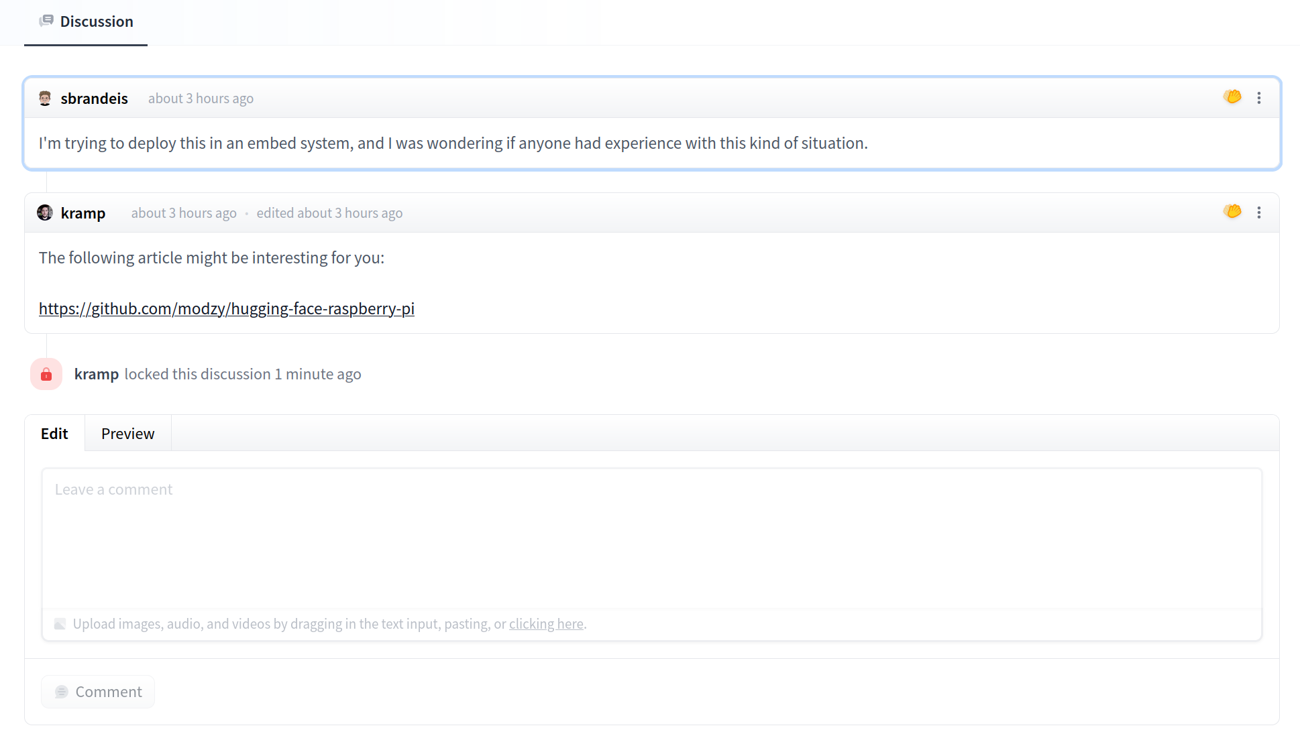Open three-dot menu on kramp comment
Viewport: 1300px width, 744px height.
[1259, 212]
